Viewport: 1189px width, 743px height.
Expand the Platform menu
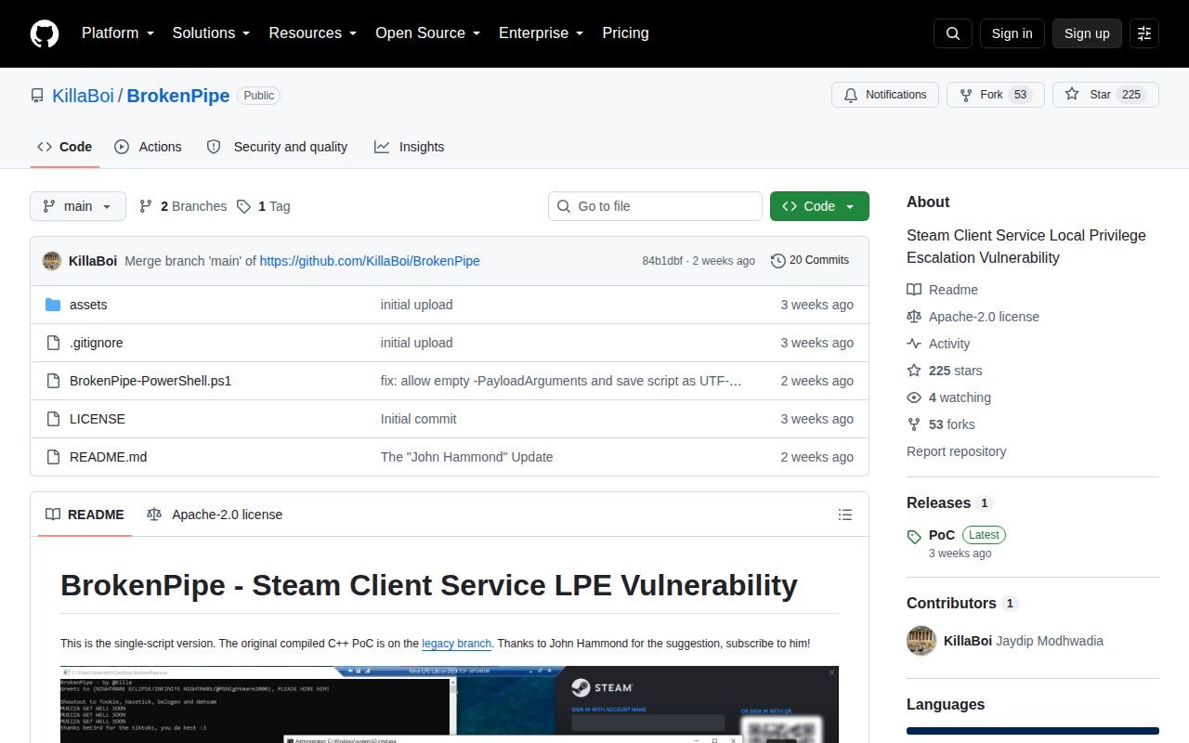click(118, 33)
